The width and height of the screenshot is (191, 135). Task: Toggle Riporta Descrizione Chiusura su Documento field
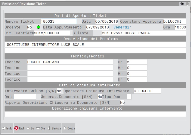122,103
